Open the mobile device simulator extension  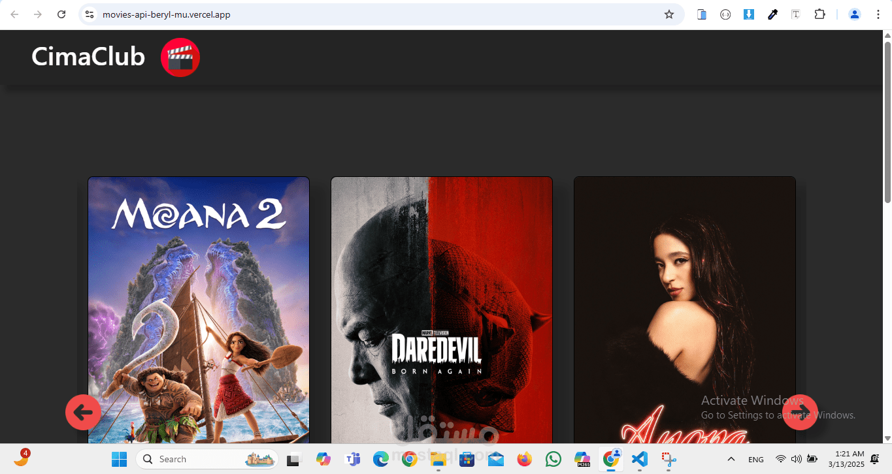tap(702, 14)
